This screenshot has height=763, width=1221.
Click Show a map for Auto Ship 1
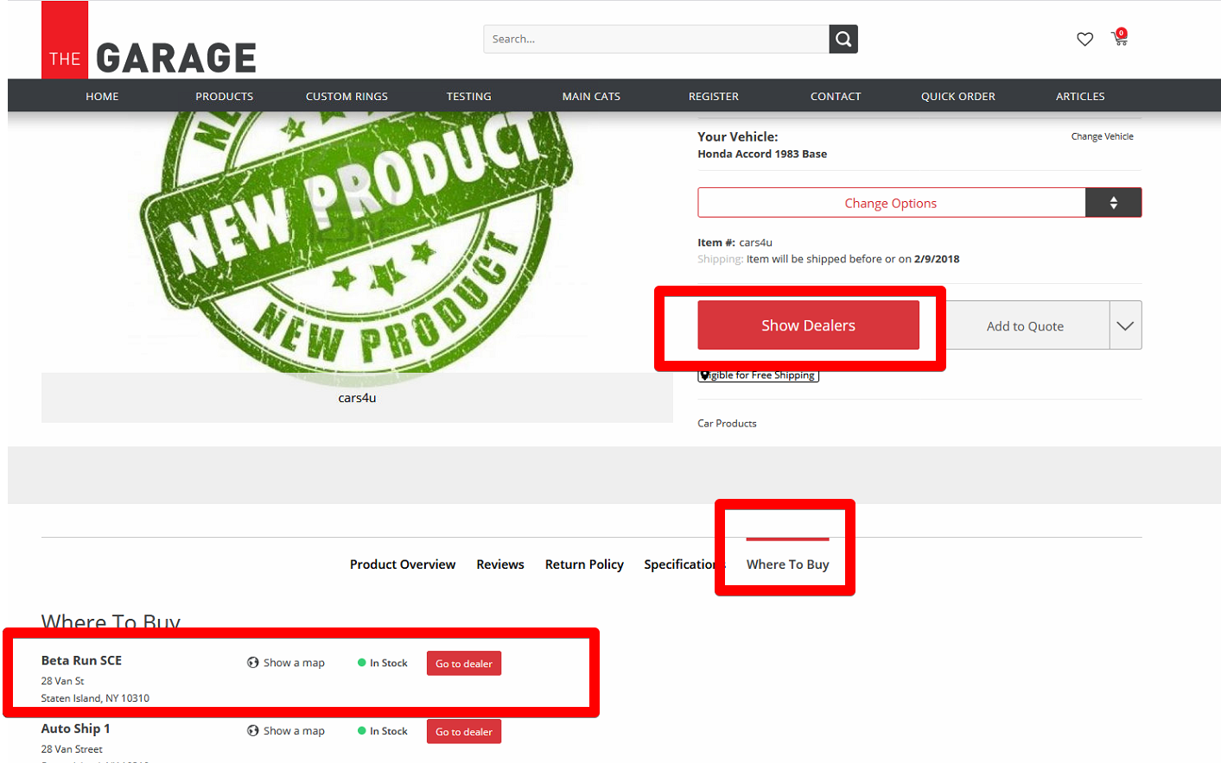click(294, 731)
